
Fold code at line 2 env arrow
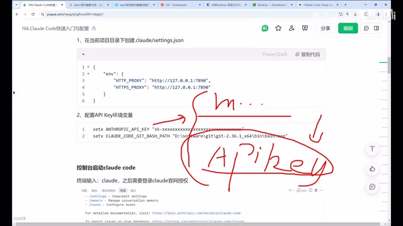point(88,74)
